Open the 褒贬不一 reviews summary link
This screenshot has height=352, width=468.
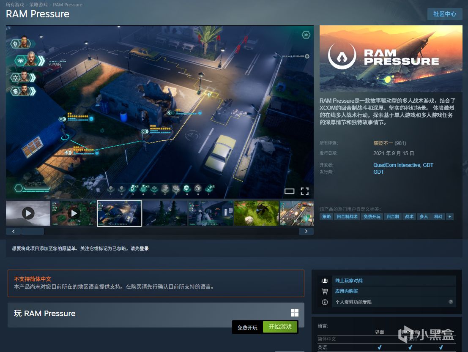(383, 143)
